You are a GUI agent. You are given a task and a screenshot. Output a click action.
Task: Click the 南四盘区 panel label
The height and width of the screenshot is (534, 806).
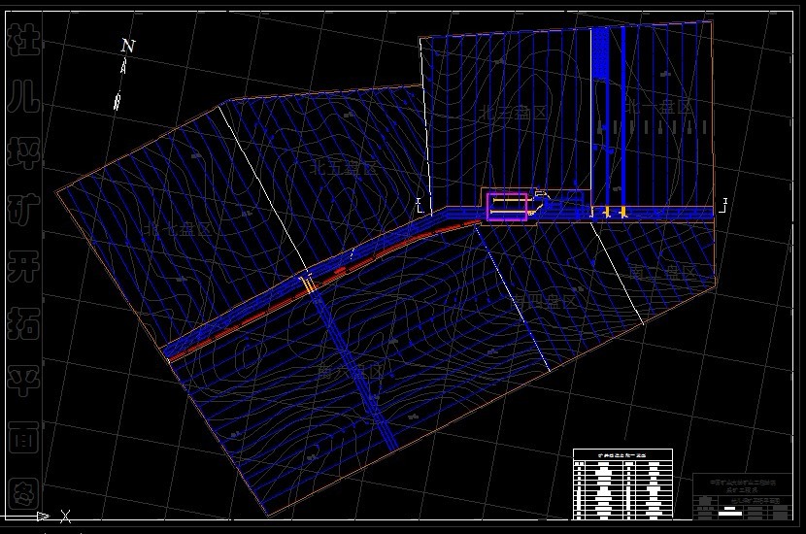546,301
